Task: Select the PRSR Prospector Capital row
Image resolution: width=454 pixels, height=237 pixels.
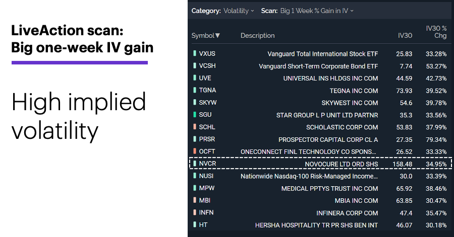Action: (320, 139)
